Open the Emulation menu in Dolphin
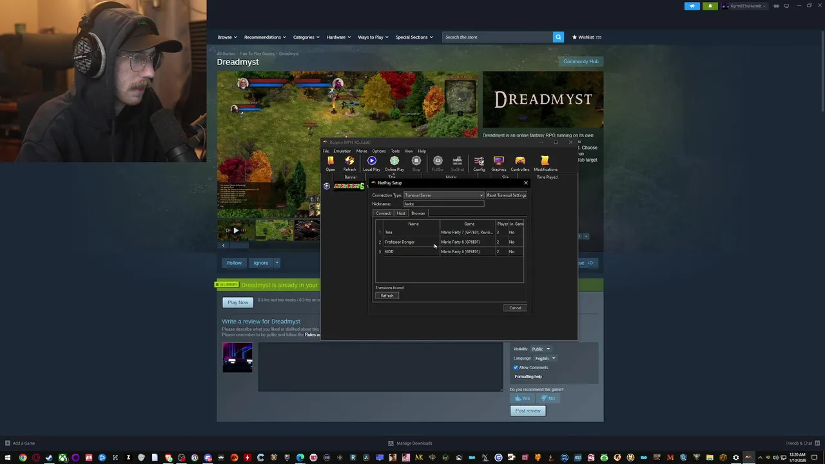 point(342,151)
